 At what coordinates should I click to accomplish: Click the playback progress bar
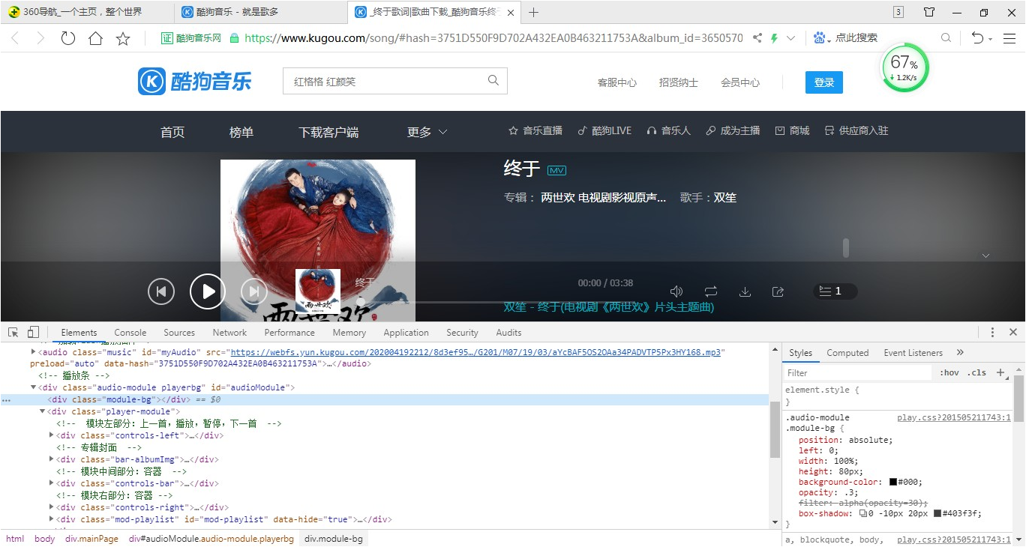coord(495,301)
